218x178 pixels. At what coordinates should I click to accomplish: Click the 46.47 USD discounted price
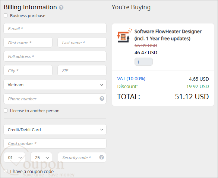click(146, 52)
